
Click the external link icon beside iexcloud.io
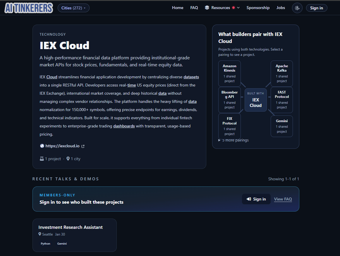(x=83, y=146)
